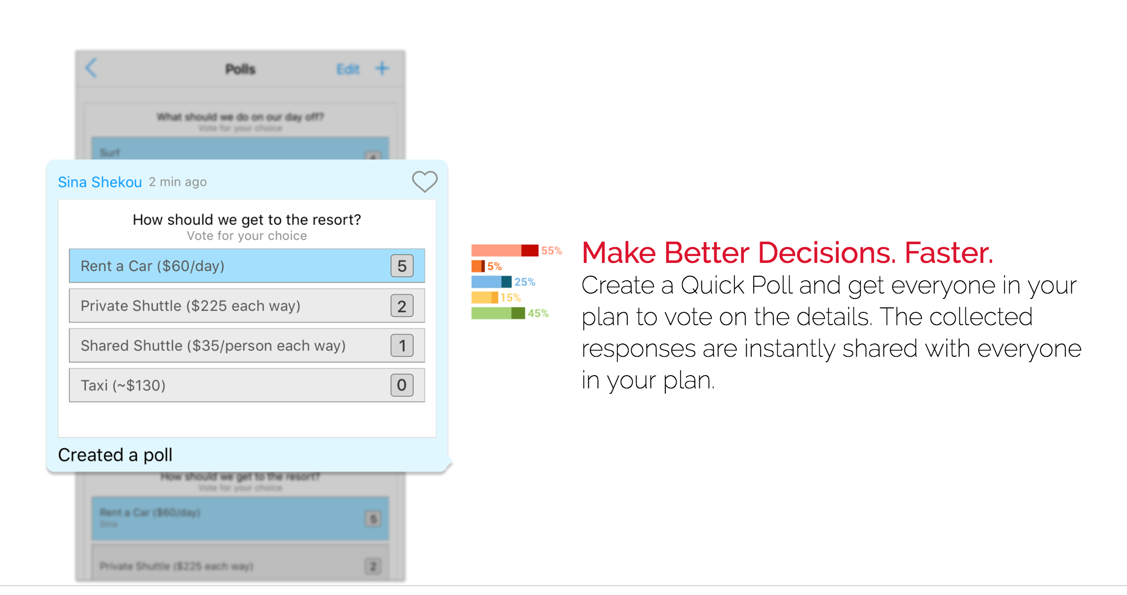The width and height of the screenshot is (1127, 595).
Task: Click the vote count 5 badge
Action: point(402,266)
